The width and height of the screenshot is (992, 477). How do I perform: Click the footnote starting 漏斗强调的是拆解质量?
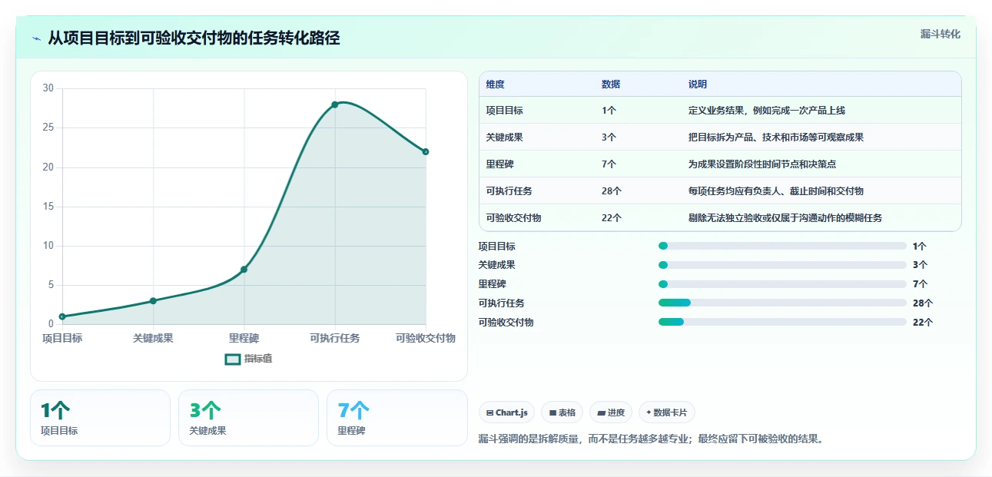[x=651, y=439]
